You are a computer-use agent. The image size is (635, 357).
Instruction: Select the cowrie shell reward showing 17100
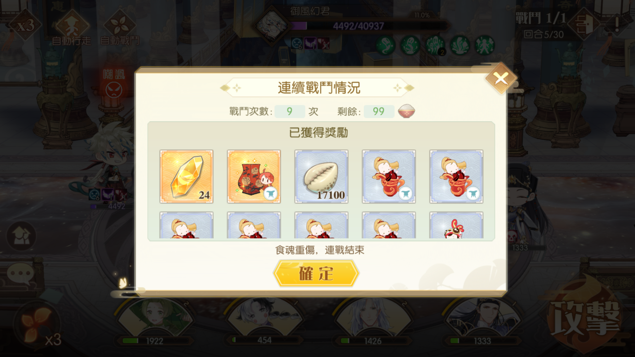tap(321, 176)
